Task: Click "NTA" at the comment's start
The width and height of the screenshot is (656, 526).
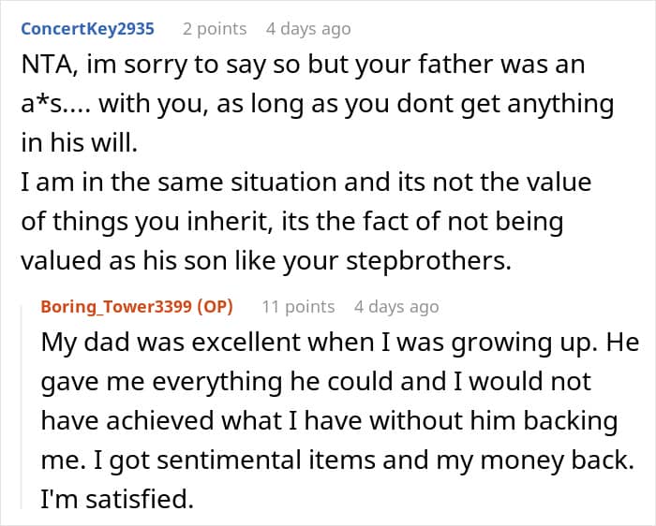Action: [x=46, y=67]
